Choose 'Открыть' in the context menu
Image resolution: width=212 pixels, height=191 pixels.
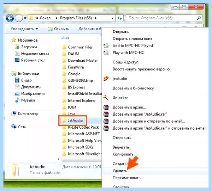pyautogui.click(x=120, y=32)
